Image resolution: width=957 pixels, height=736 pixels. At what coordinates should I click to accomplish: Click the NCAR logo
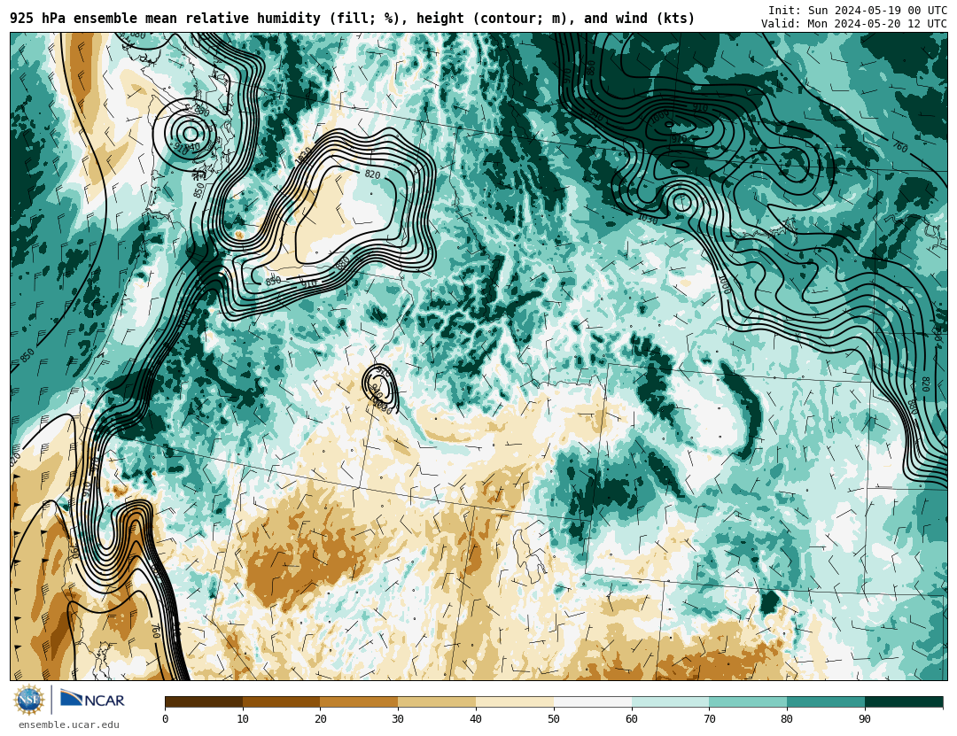tap(92, 699)
